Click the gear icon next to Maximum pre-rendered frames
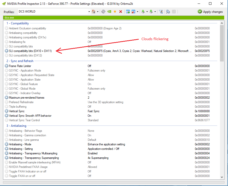 tap(7, 97)
